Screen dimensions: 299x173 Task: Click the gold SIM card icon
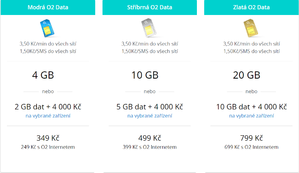250,28
